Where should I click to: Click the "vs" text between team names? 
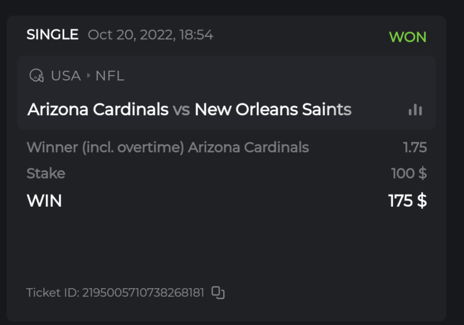pyautogui.click(x=181, y=110)
